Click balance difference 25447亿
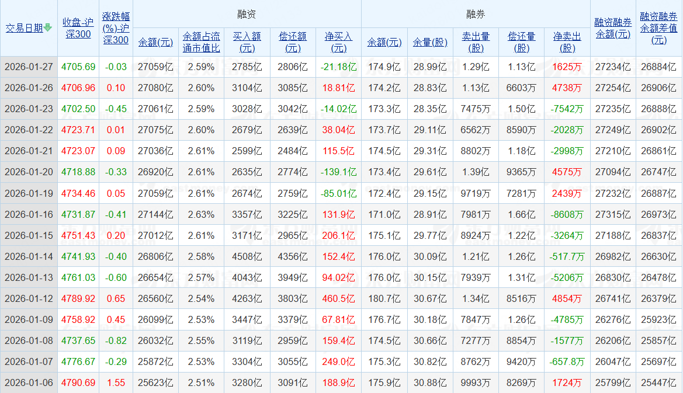 coord(658,382)
